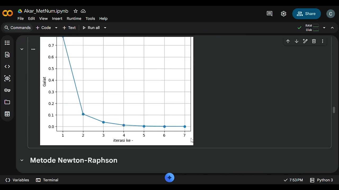Star the Akar_MetNum.ipynb notebook

click(x=75, y=11)
